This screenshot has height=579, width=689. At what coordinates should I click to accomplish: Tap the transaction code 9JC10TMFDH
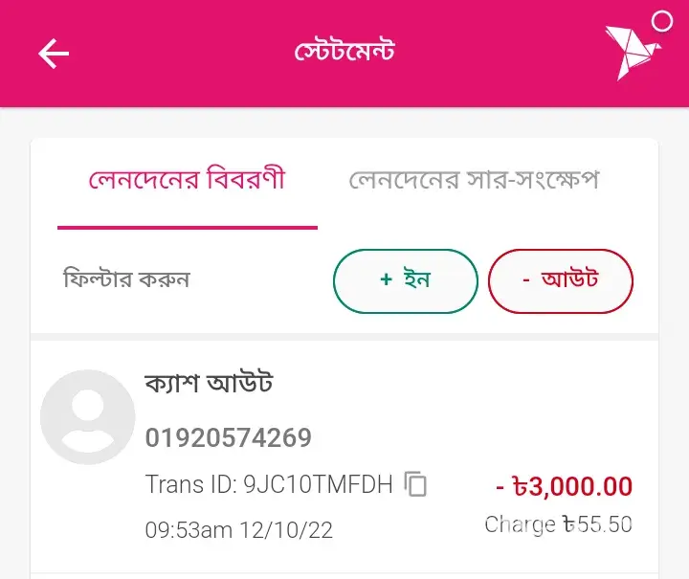318,484
